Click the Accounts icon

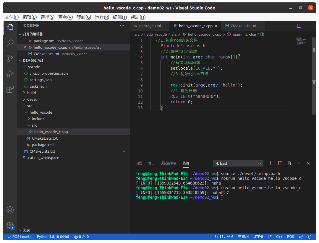click(x=10, y=210)
